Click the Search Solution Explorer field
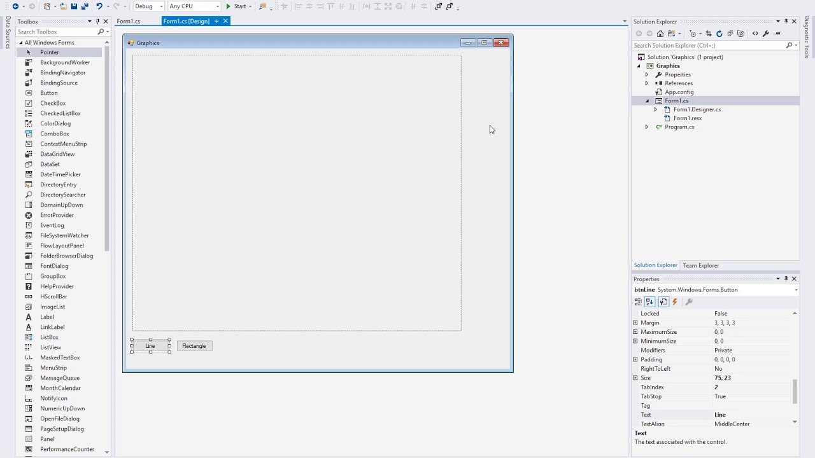 tap(709, 45)
